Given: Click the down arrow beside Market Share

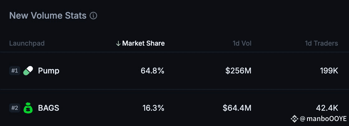Looking at the screenshot, I should pyautogui.click(x=118, y=43).
